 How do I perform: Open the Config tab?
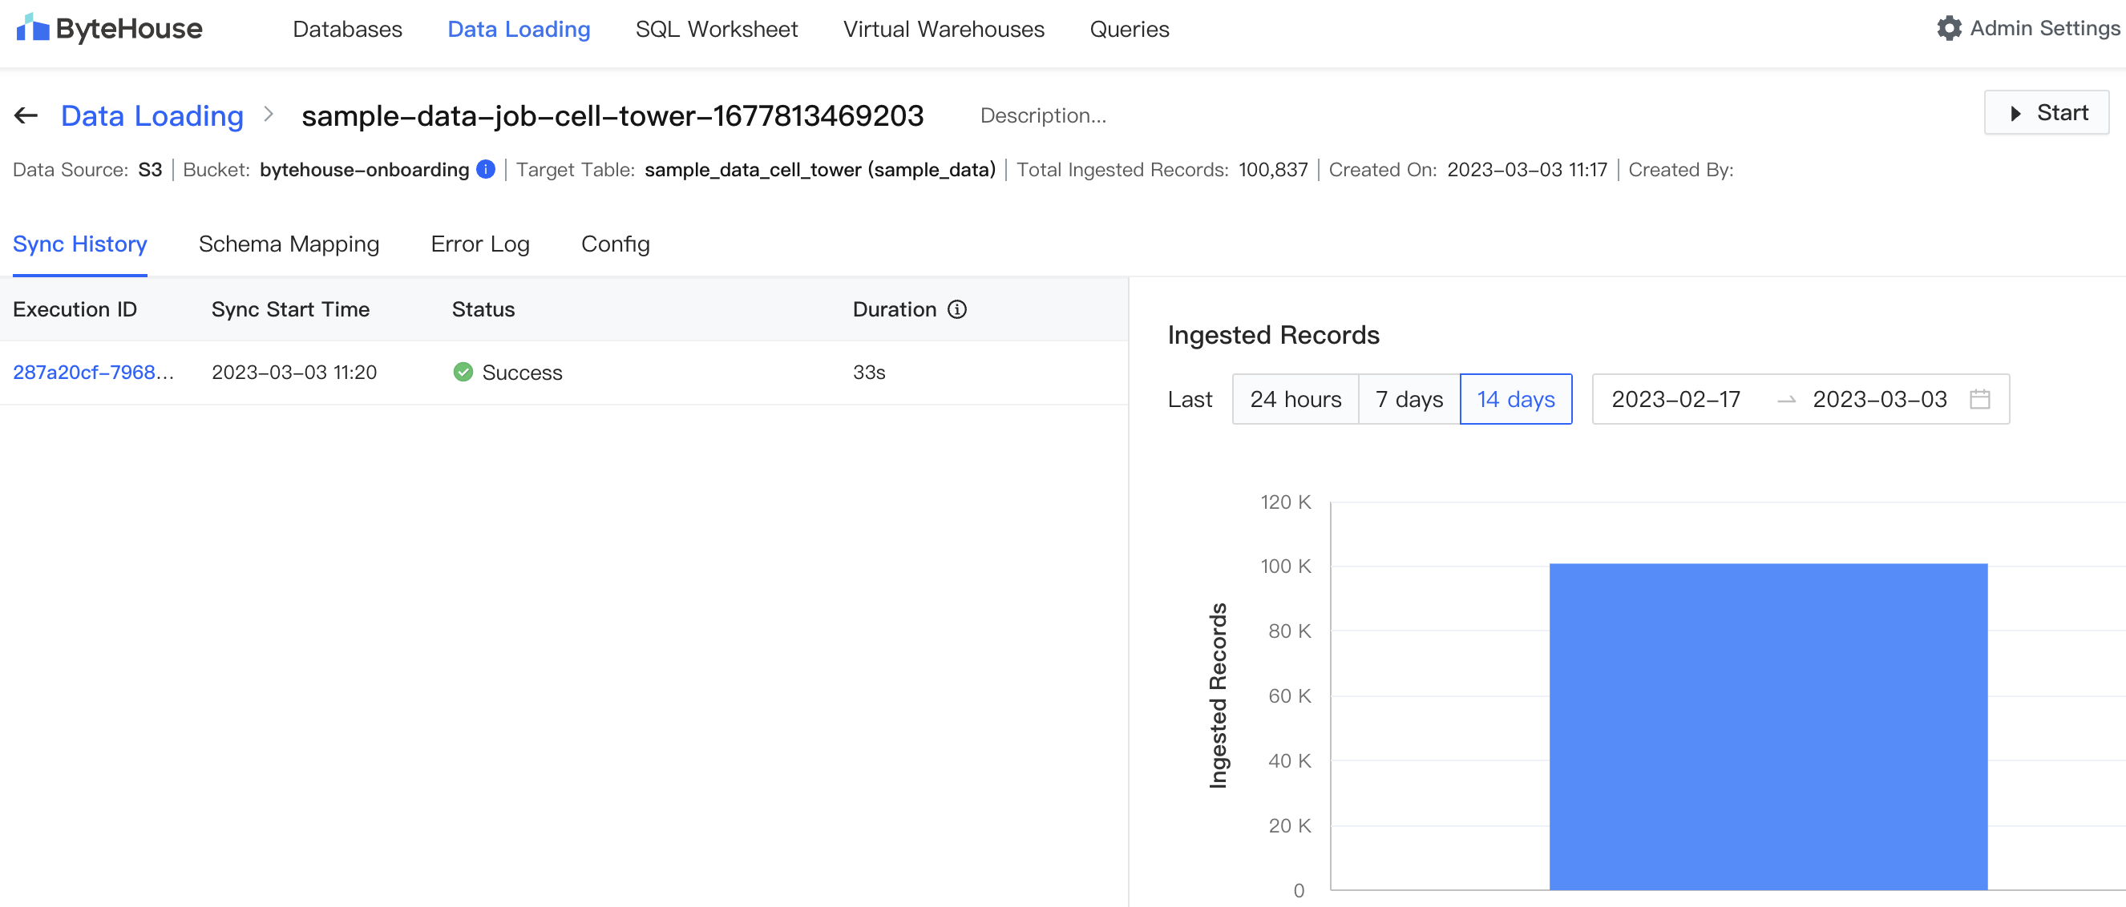click(x=615, y=244)
